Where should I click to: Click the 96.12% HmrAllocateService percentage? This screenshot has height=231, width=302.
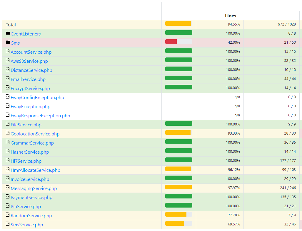point(234,169)
